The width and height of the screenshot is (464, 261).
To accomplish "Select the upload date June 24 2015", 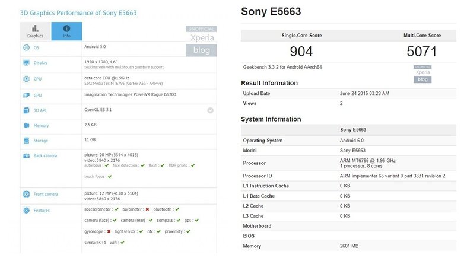I will (364, 93).
